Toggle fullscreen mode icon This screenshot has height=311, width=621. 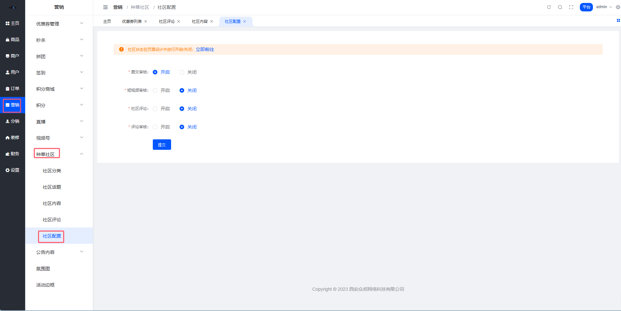(x=571, y=7)
